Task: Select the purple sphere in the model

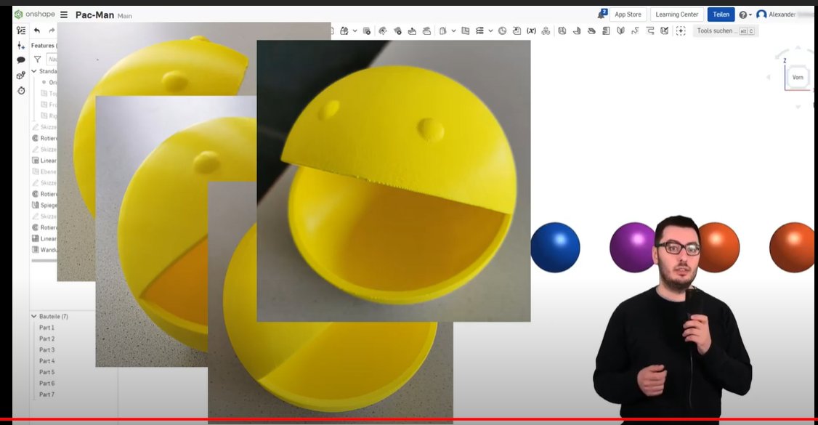Action: pos(631,247)
